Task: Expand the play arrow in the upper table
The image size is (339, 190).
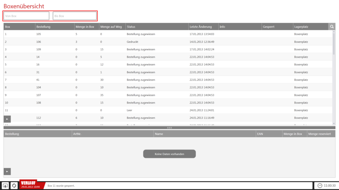Action: 7,118
